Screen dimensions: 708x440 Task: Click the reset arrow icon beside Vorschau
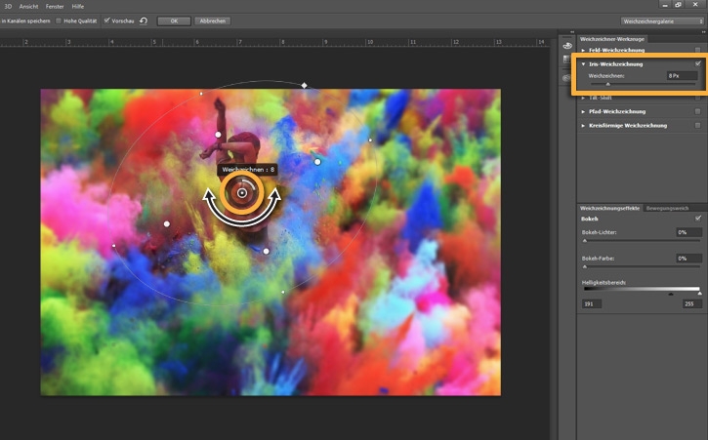(x=144, y=20)
